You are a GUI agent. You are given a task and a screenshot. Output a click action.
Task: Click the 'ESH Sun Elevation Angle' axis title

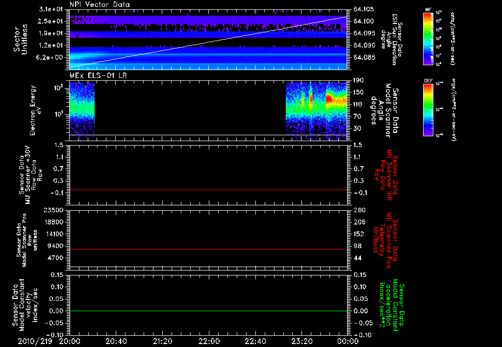(x=391, y=39)
